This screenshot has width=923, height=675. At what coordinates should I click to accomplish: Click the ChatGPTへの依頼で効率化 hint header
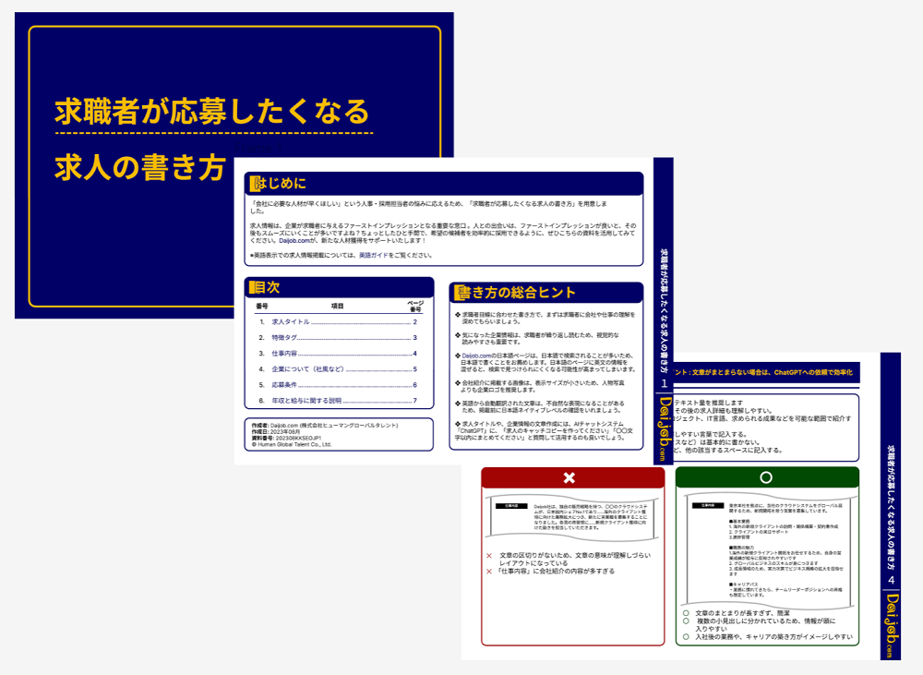pyautogui.click(x=763, y=372)
